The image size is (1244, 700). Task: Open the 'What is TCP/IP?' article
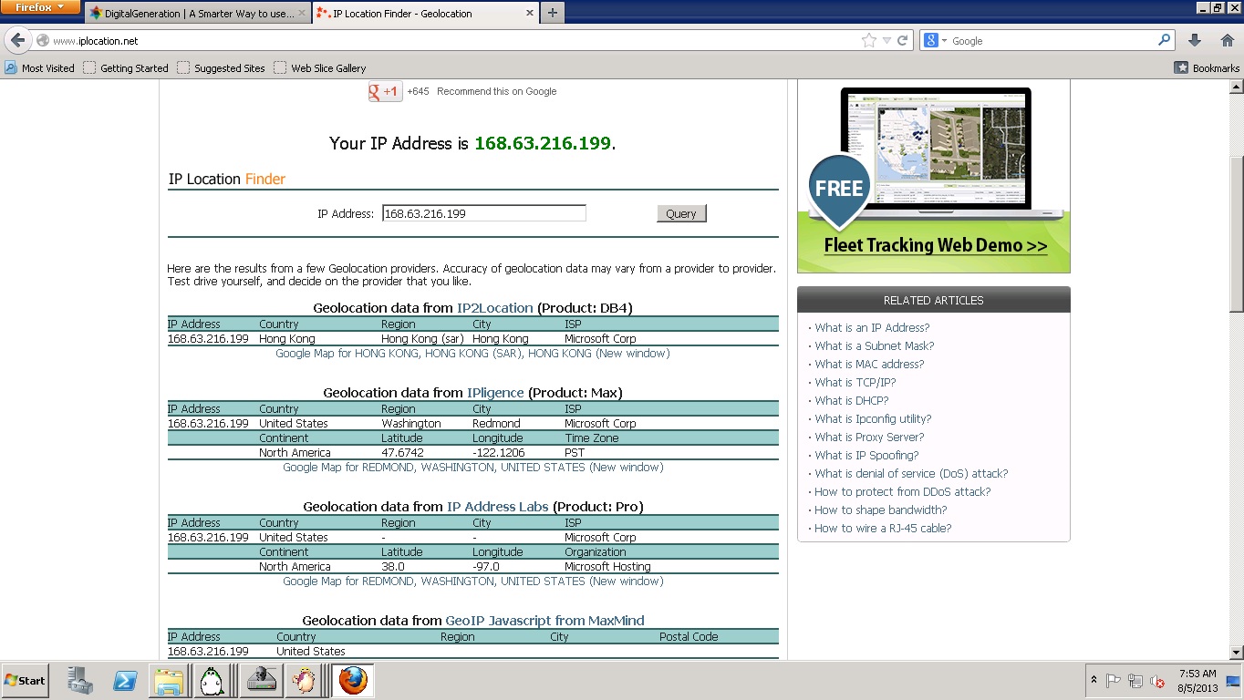coord(855,383)
